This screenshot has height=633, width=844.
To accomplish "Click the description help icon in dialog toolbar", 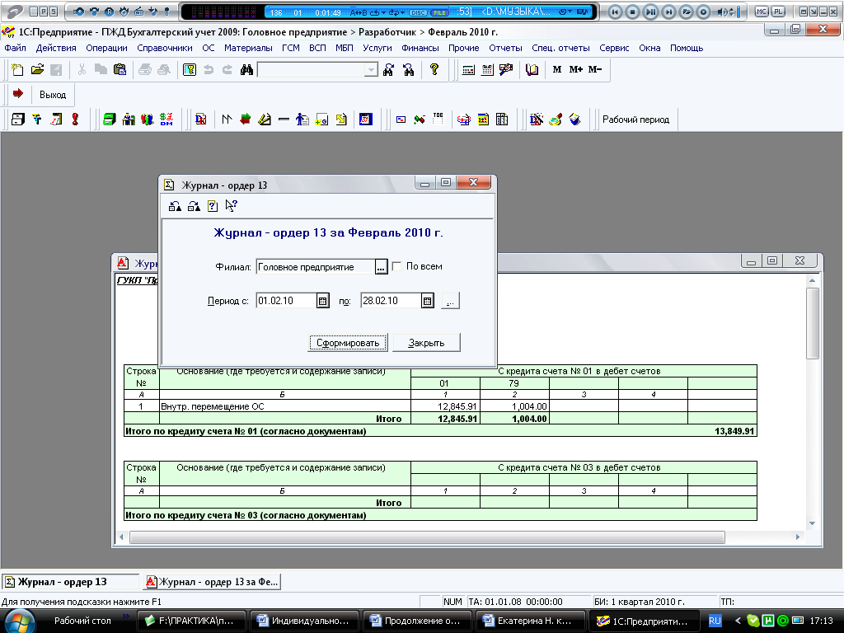I will pyautogui.click(x=213, y=205).
